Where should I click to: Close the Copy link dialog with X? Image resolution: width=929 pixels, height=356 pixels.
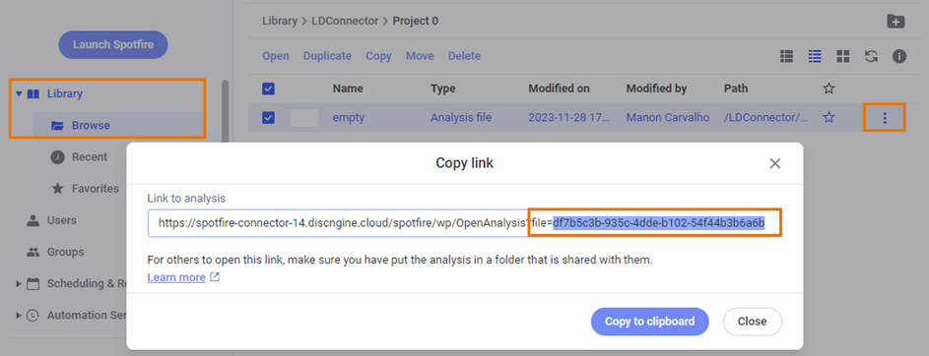coord(774,164)
